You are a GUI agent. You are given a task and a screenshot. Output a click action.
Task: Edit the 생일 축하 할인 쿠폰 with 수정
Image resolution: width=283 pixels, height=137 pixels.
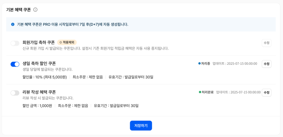point(266,64)
